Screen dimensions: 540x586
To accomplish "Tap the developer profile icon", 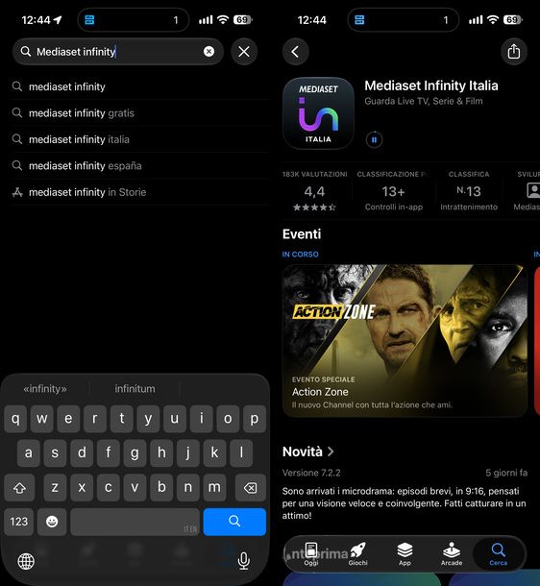I will point(533,190).
